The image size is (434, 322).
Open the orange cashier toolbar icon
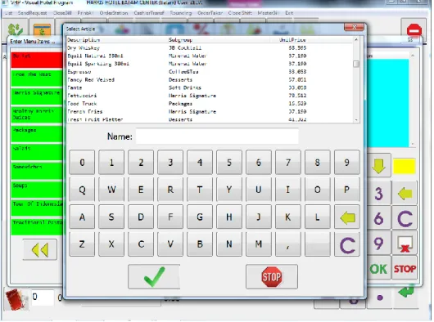coord(42,29)
